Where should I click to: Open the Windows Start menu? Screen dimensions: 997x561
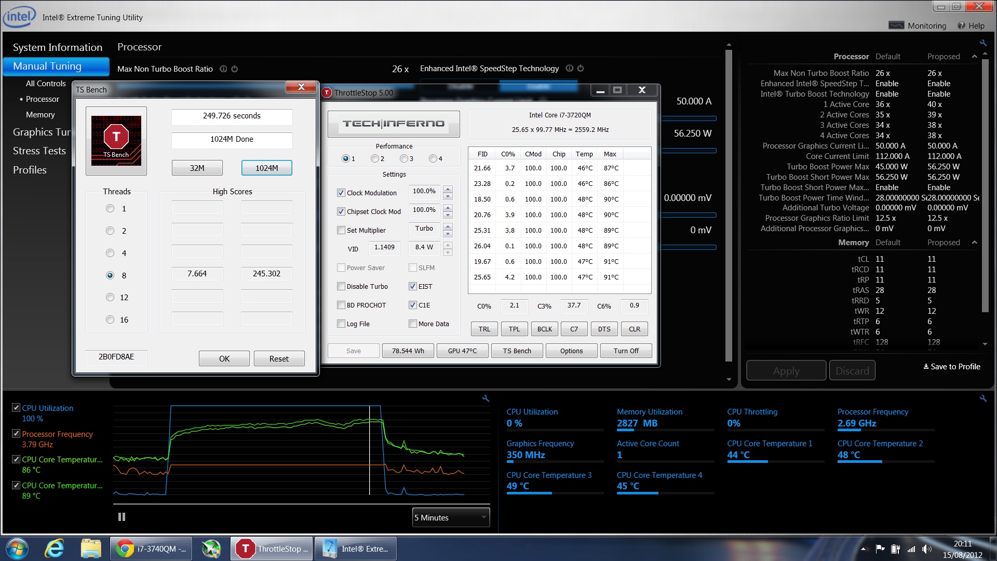pos(17,549)
